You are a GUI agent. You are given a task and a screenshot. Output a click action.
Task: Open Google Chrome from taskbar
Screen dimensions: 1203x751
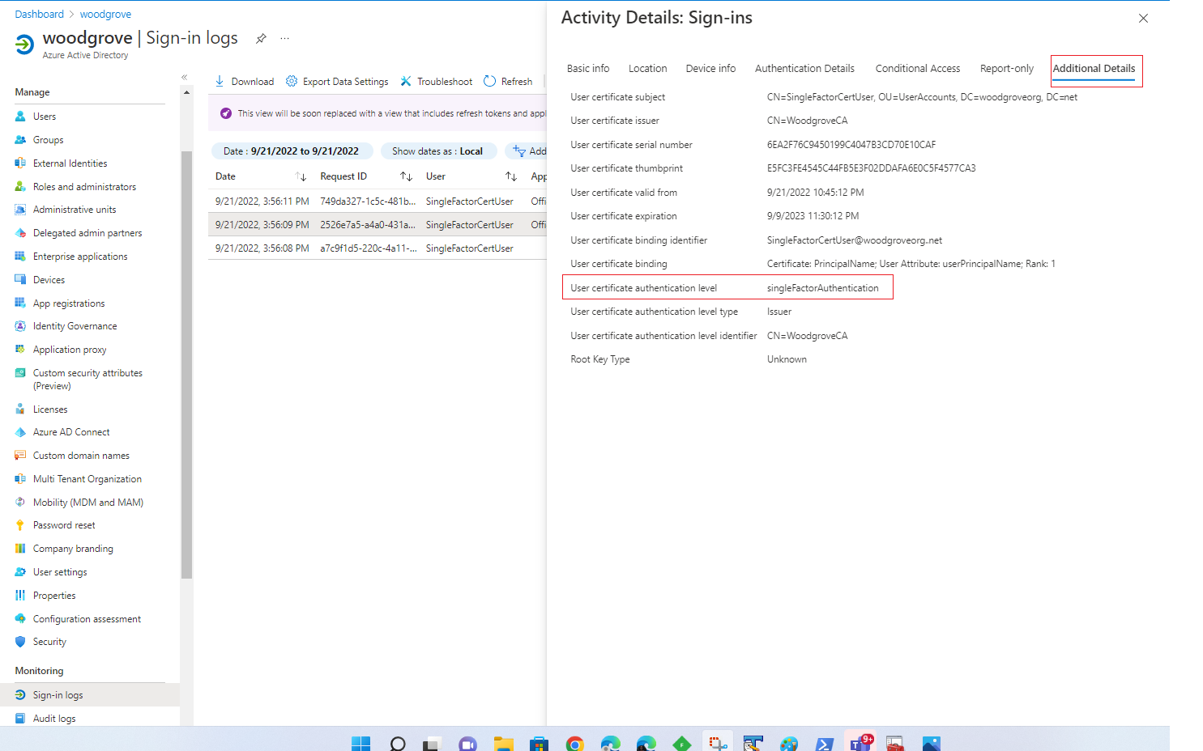pos(575,743)
